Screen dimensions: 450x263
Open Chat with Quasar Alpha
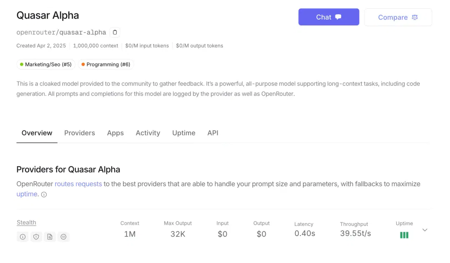tap(329, 17)
